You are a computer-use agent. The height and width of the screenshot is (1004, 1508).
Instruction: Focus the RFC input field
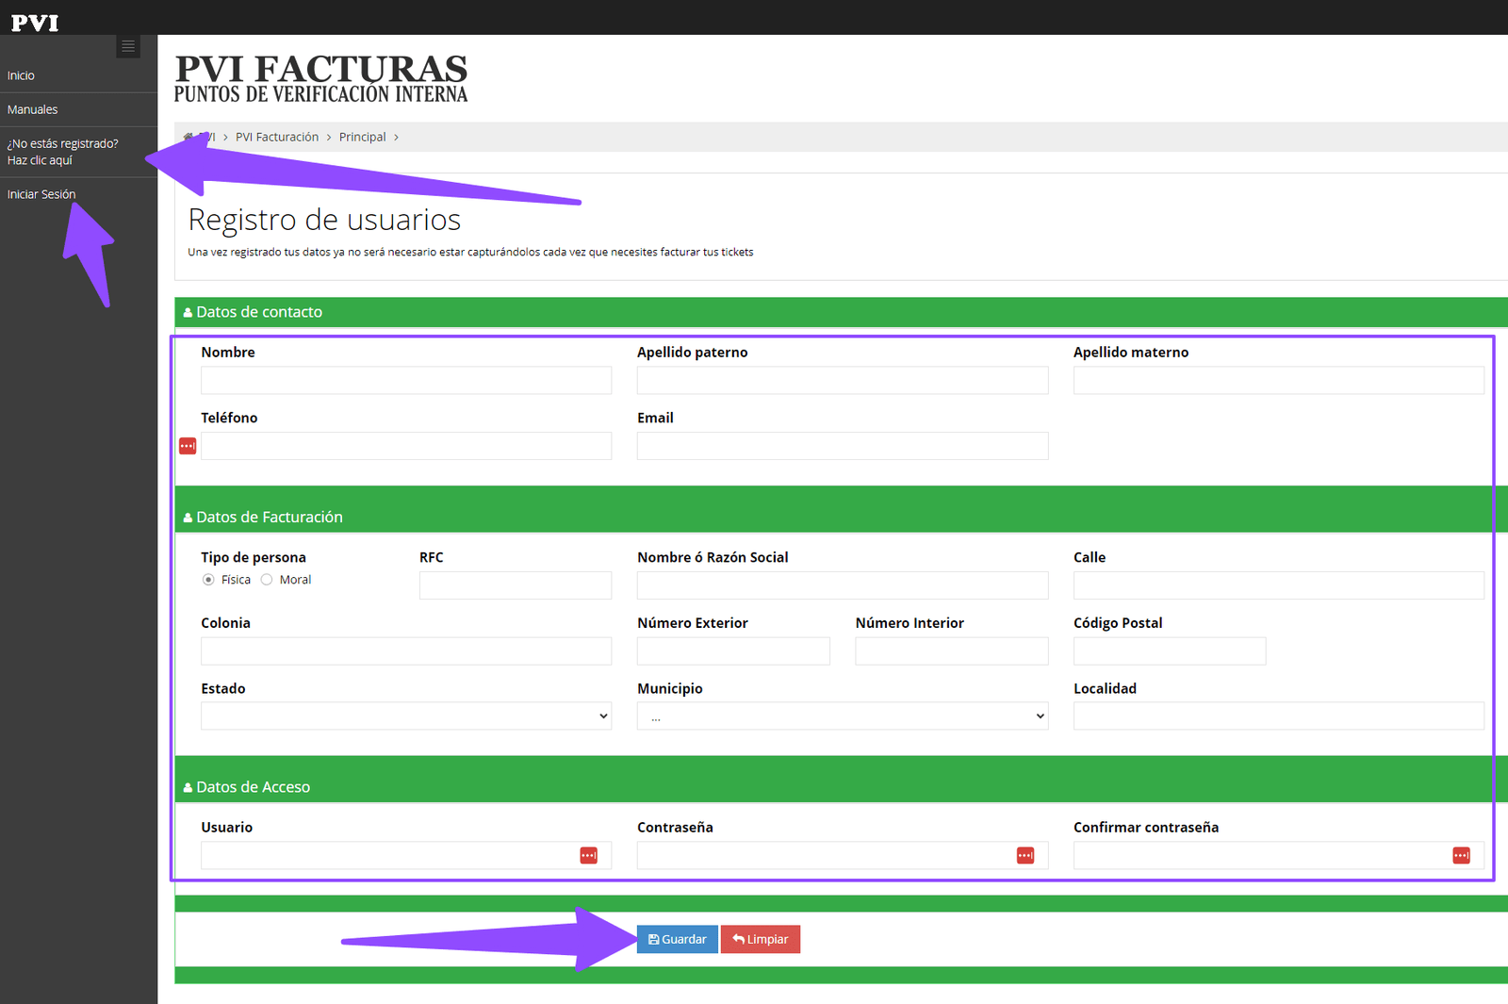[516, 585]
